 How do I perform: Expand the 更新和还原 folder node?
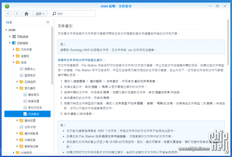tap(17, 146)
